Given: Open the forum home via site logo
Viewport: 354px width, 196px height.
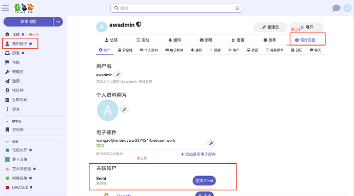Looking at the screenshot, I should 24,8.
